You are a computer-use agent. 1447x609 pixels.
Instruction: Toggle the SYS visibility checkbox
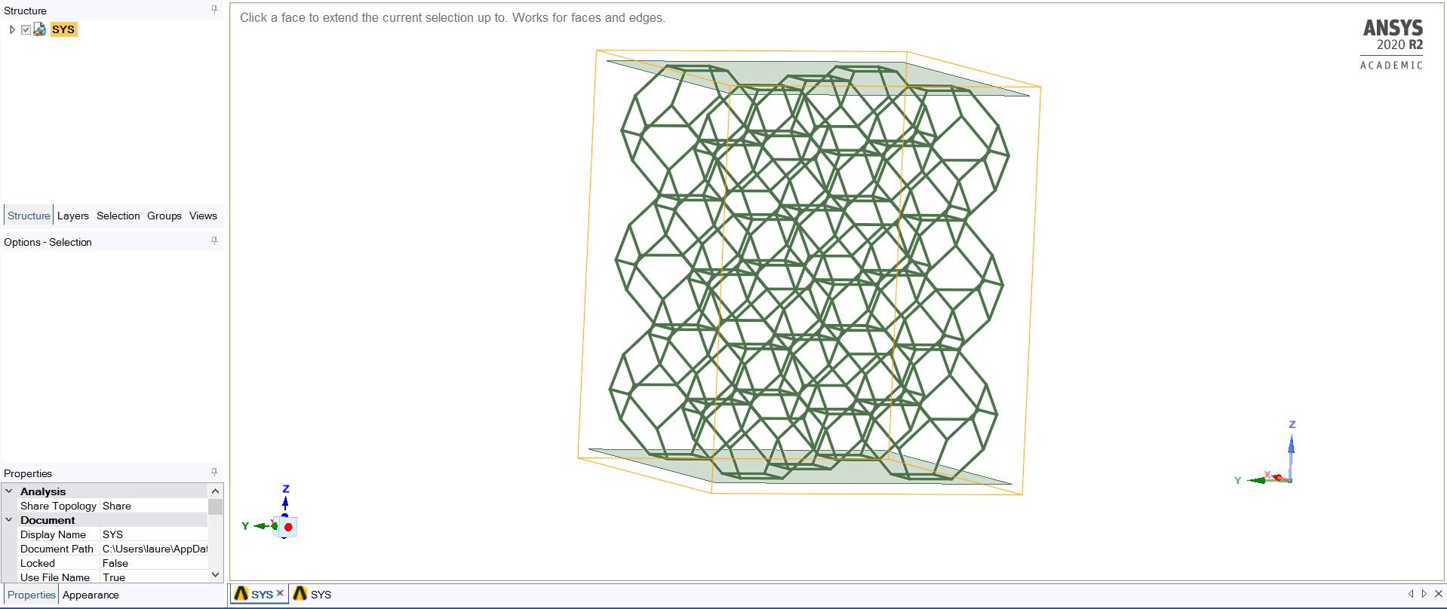point(26,29)
